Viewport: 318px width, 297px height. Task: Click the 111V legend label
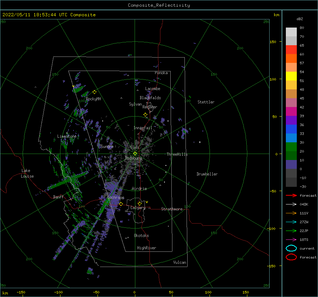304,213
